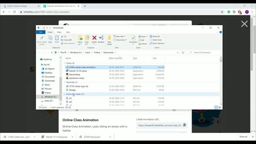
Task: Click History in Open group
Action: click(x=142, y=44)
